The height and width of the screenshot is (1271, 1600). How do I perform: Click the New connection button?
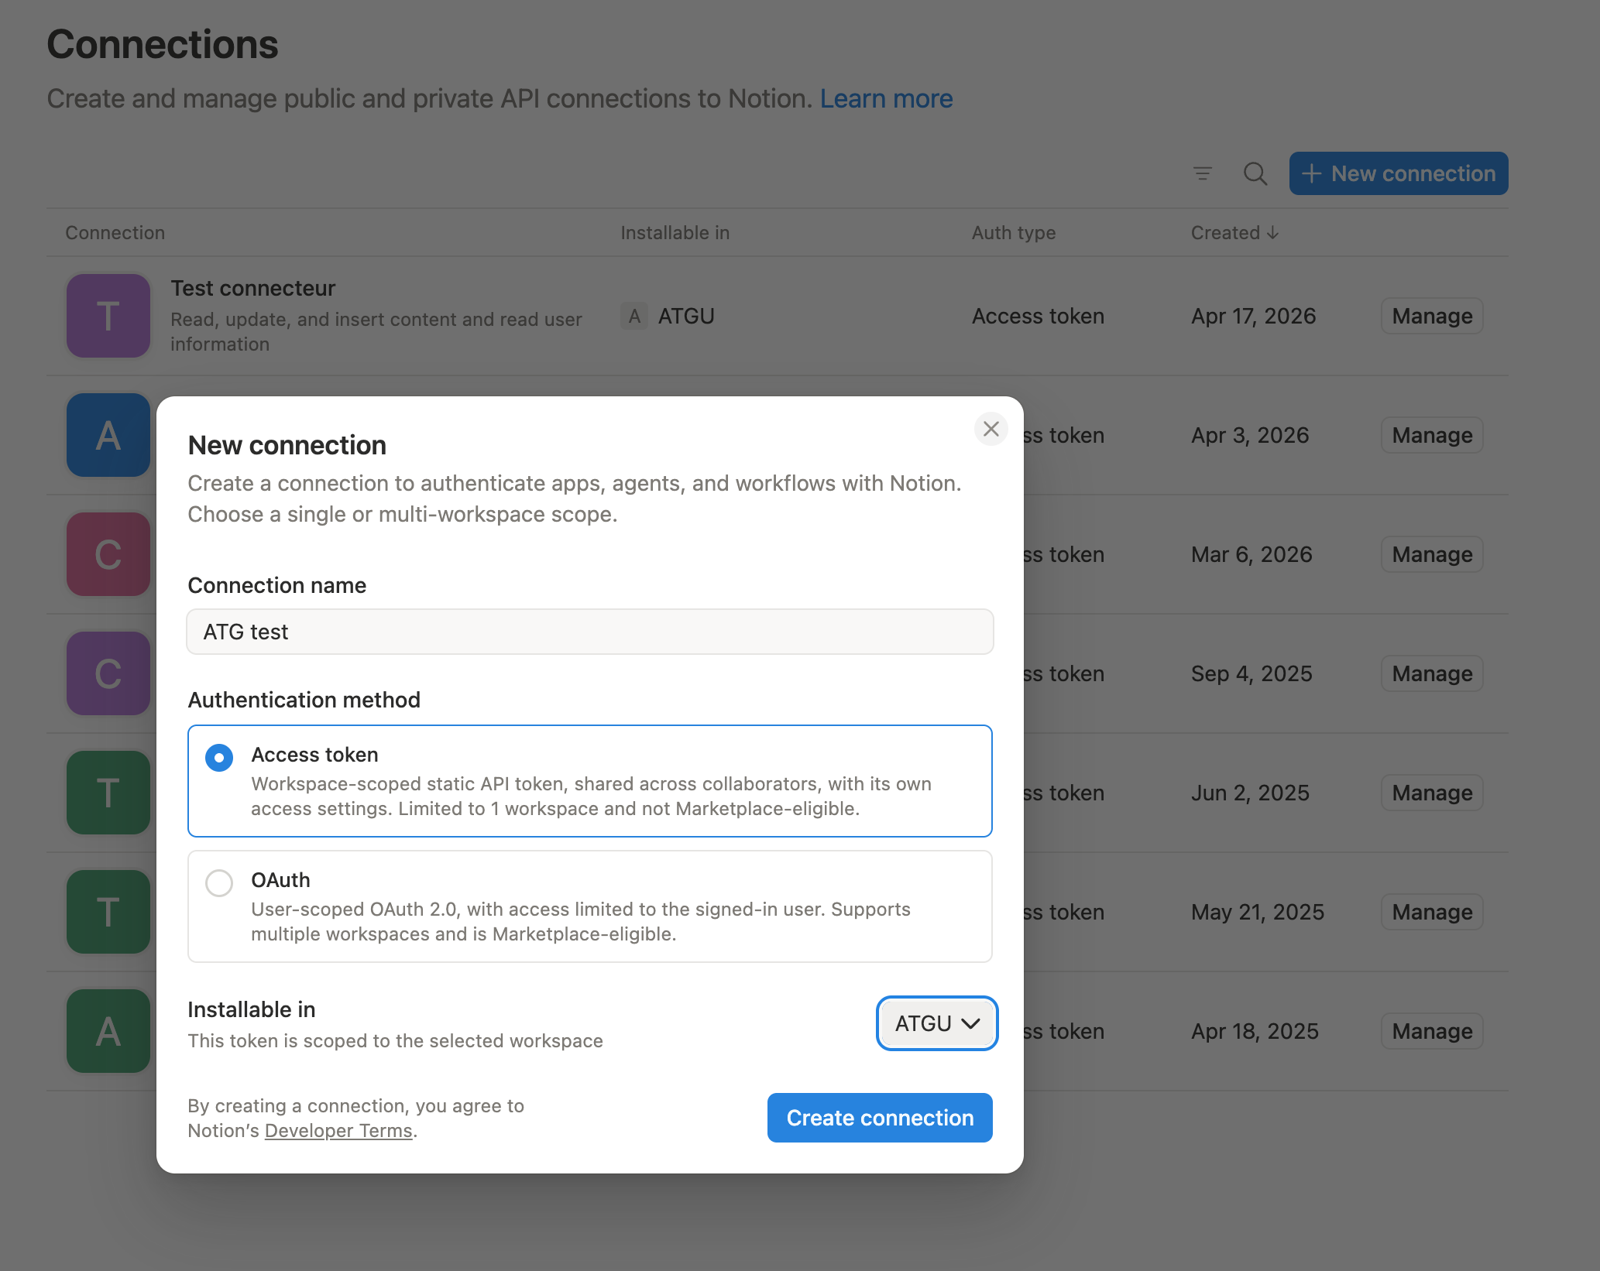point(1399,173)
